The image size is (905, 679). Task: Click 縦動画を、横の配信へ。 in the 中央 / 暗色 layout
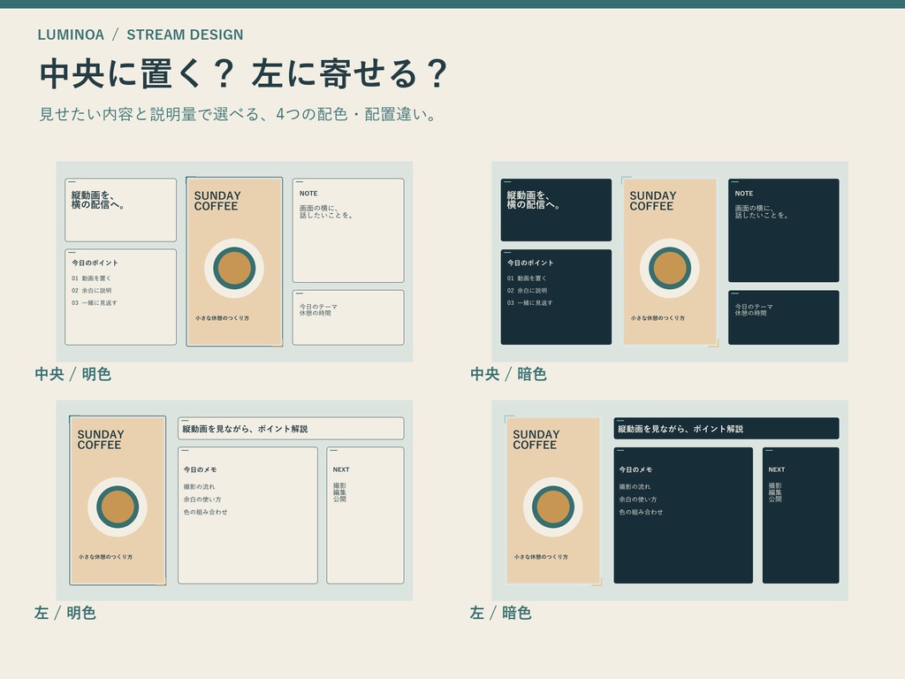pos(533,200)
